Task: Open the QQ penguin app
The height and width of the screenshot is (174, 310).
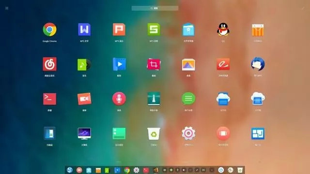Action: click(223, 29)
